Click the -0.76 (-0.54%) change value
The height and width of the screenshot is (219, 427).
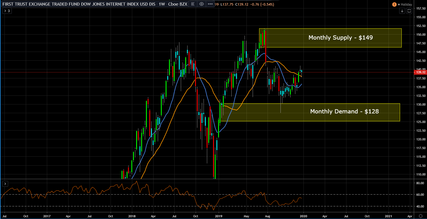pos(262,4)
